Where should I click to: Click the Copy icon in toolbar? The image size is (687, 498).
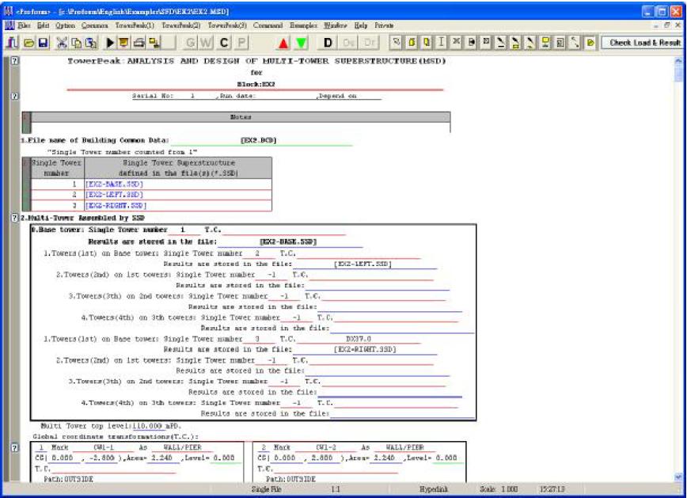pos(76,43)
